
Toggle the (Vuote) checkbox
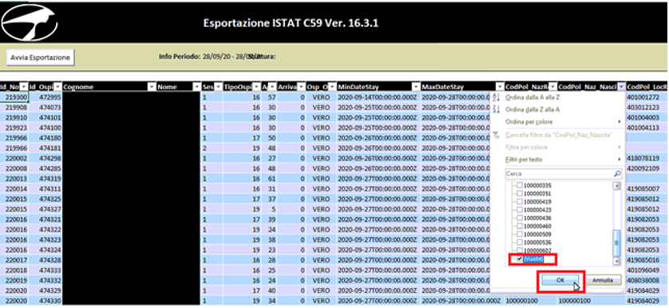520,259
